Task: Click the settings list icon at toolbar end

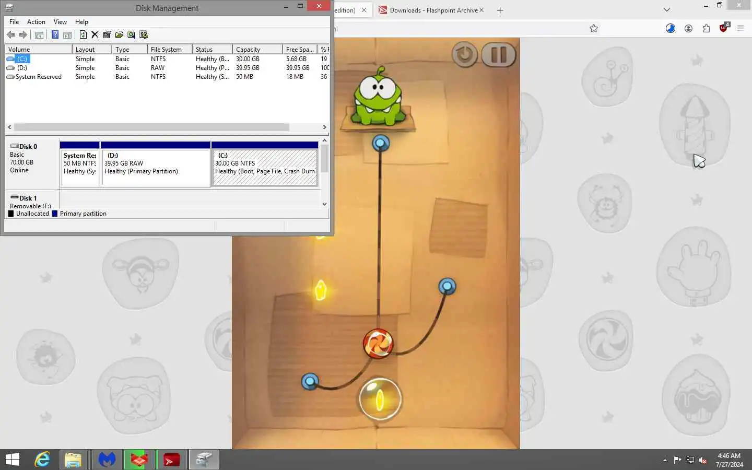Action: (x=144, y=34)
